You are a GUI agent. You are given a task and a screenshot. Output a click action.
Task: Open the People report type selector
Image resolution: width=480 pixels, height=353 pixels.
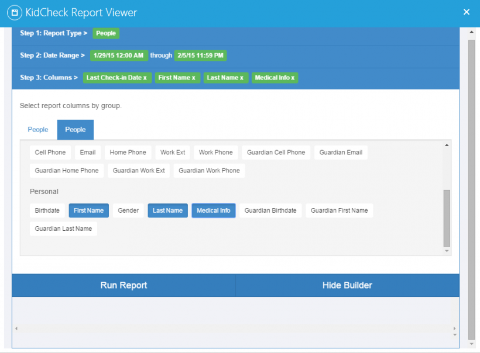coord(106,33)
